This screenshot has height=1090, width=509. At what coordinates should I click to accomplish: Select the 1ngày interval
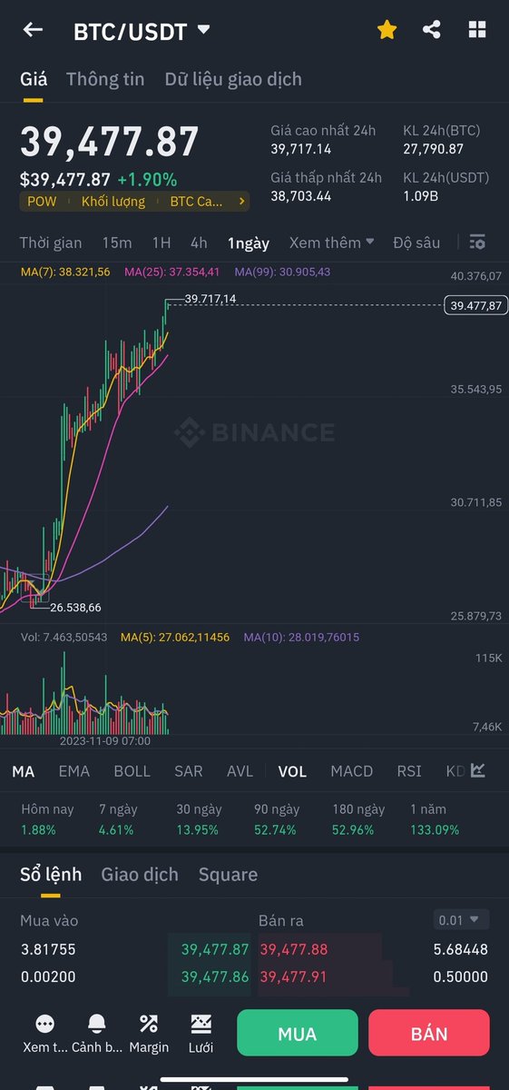pos(249,243)
